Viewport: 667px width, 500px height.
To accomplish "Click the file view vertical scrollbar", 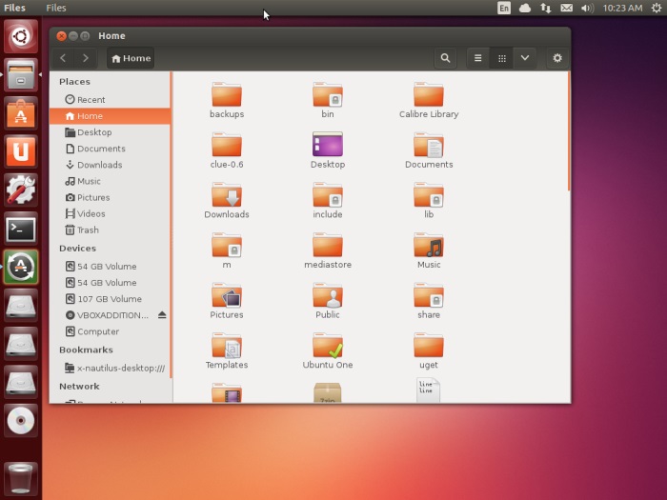I will click(x=569, y=132).
